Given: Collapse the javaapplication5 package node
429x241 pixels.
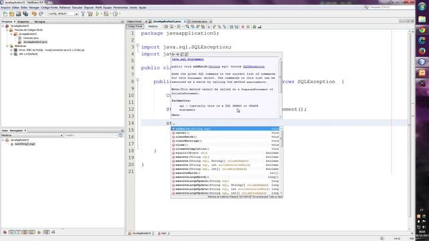Looking at the screenshot, I should pyautogui.click(x=11, y=34).
